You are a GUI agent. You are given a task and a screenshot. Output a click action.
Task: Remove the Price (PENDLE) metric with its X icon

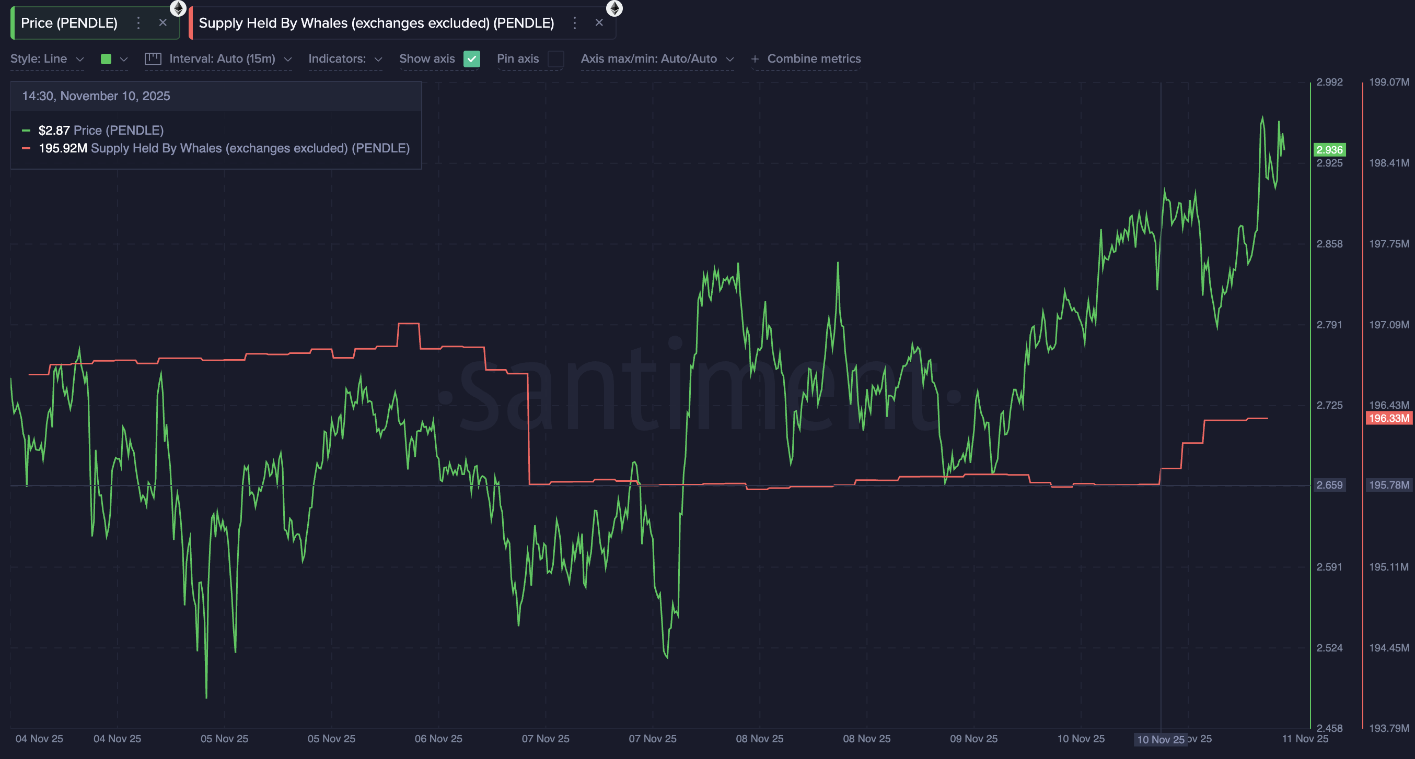coord(163,22)
